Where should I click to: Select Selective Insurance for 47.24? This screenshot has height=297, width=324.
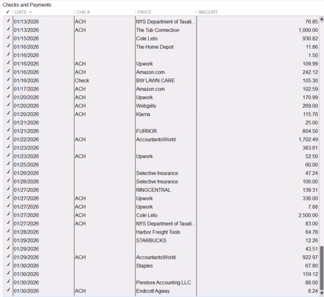tap(157, 173)
